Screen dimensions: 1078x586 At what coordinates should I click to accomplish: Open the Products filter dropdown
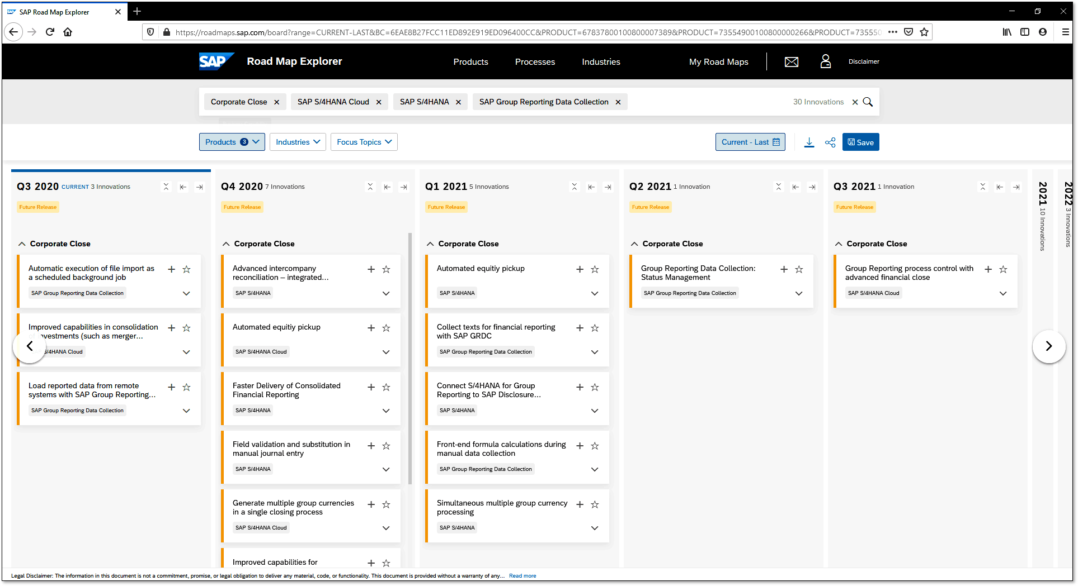point(232,142)
